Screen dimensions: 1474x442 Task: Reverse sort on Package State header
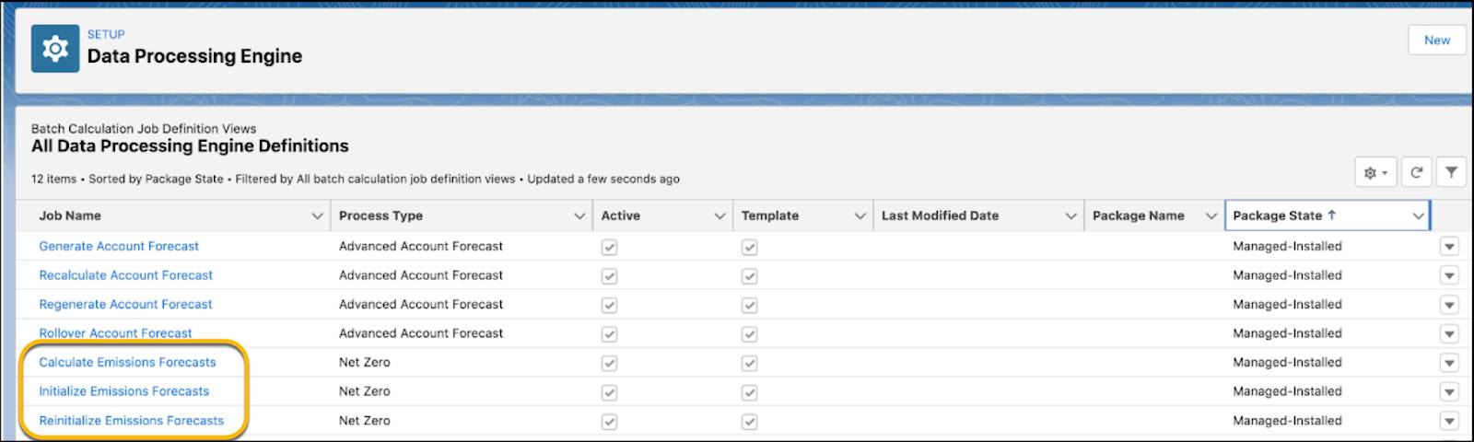tap(1283, 215)
